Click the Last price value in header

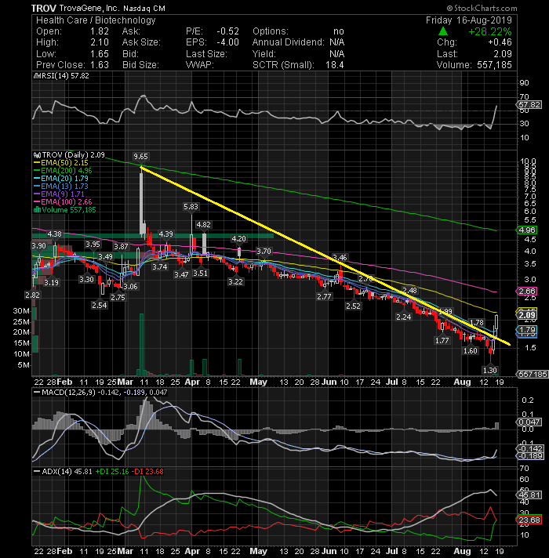(503, 54)
